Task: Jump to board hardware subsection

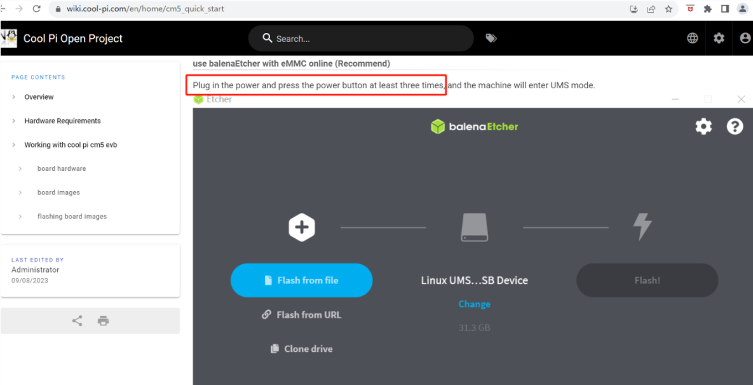Action: click(62, 168)
